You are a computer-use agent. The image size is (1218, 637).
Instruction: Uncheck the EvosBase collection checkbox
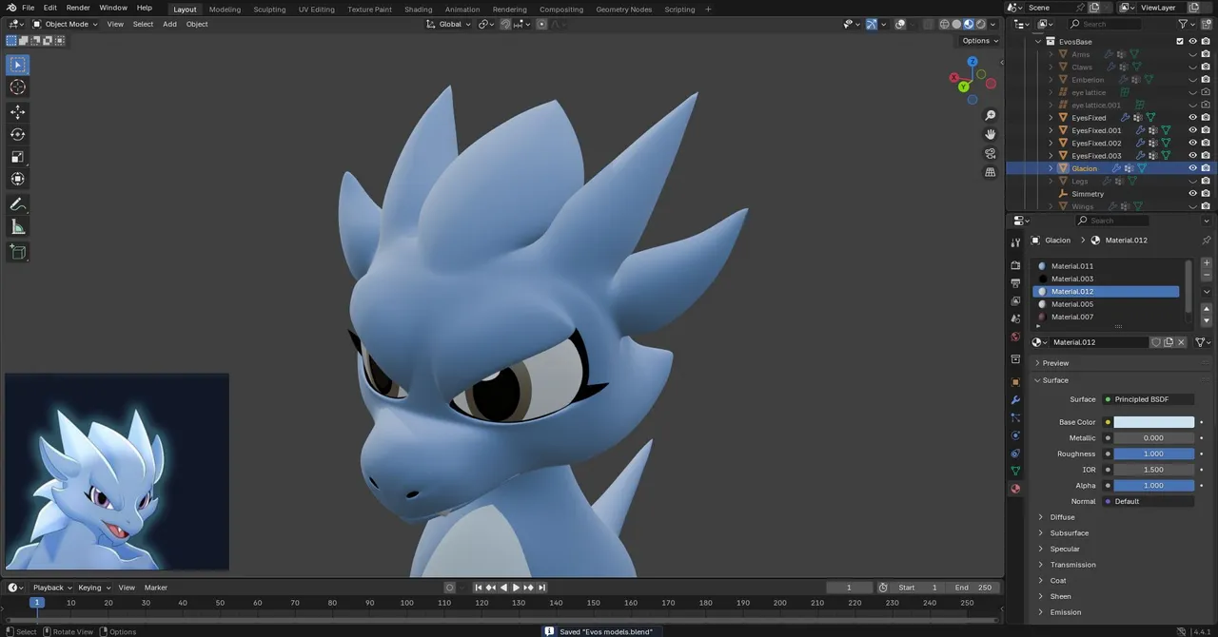pyautogui.click(x=1180, y=42)
